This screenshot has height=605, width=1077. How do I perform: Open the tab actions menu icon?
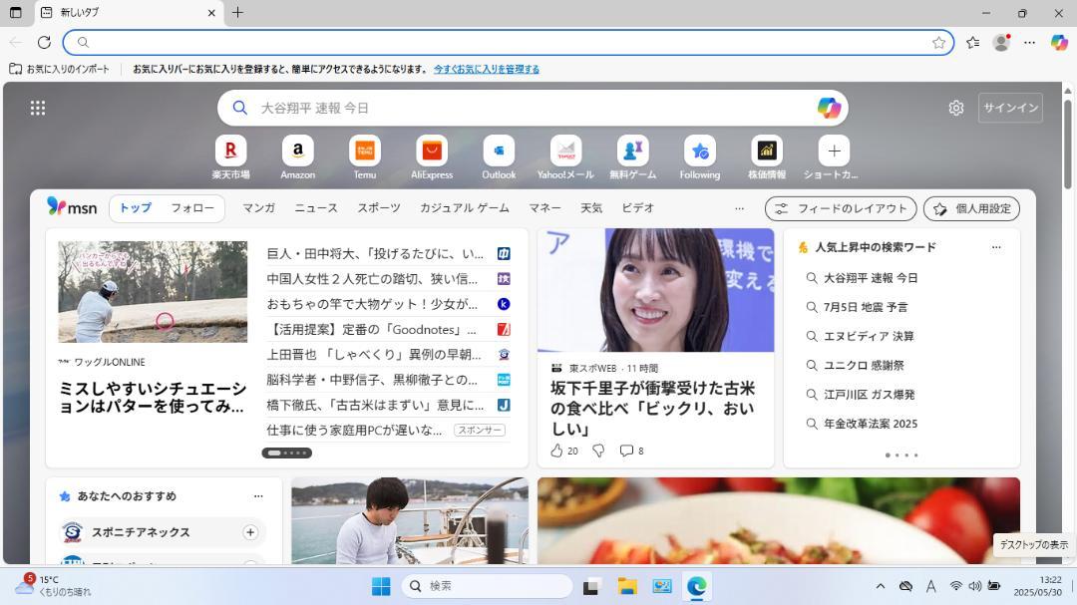click(15, 12)
